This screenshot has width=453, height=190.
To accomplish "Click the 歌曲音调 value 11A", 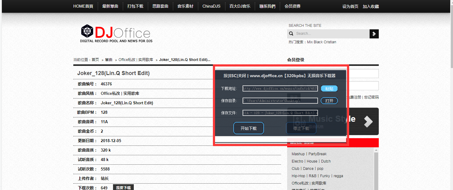I will coord(104,122).
